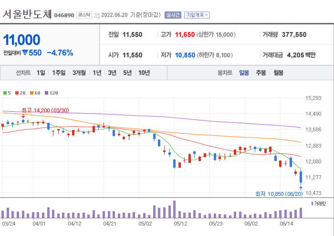Select the 10년 line chart tab

(x=144, y=73)
